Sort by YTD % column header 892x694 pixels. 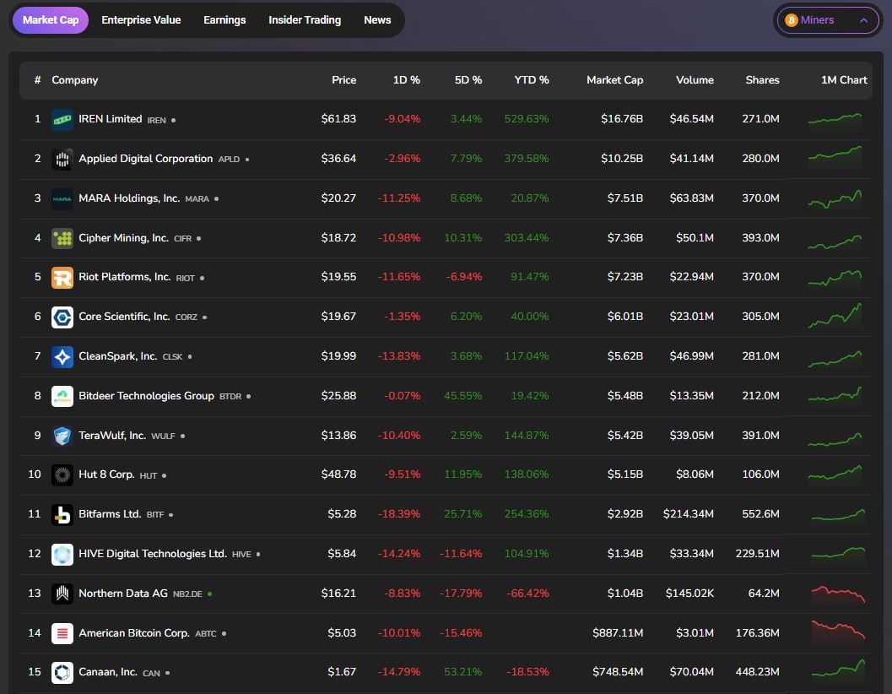pos(532,80)
